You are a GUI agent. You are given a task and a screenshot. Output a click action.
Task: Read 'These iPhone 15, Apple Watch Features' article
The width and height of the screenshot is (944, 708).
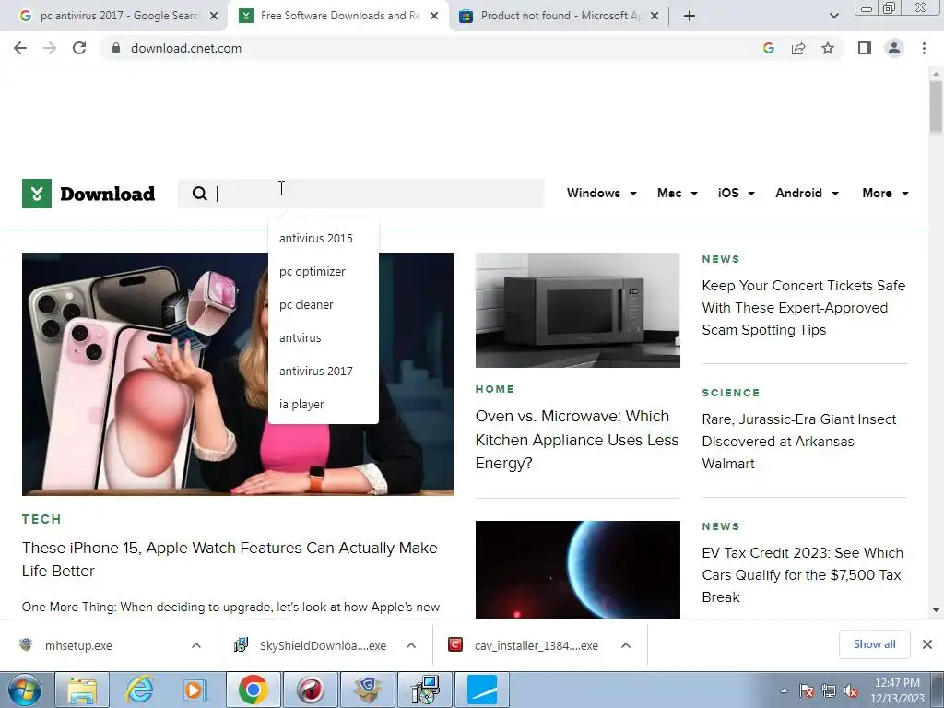pos(230,560)
